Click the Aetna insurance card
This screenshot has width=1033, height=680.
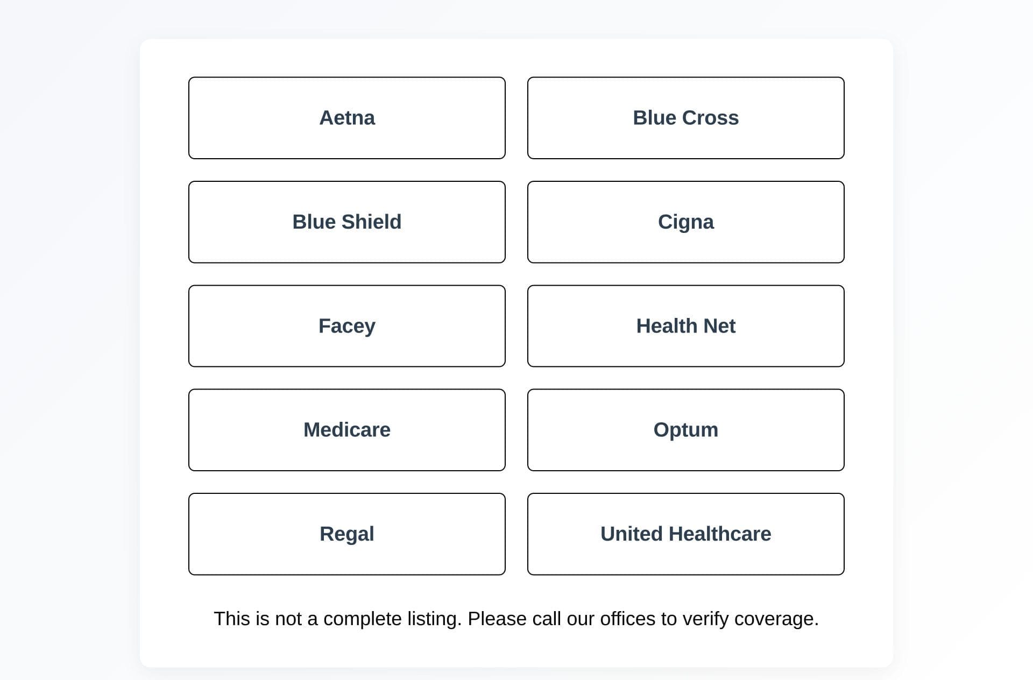point(347,117)
